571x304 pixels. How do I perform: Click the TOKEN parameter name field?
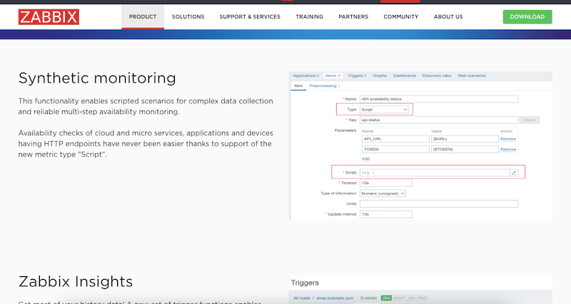pyautogui.click(x=395, y=150)
